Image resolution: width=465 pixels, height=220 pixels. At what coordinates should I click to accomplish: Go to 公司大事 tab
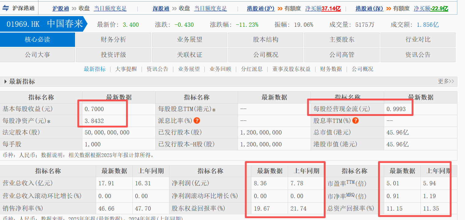click(37, 55)
